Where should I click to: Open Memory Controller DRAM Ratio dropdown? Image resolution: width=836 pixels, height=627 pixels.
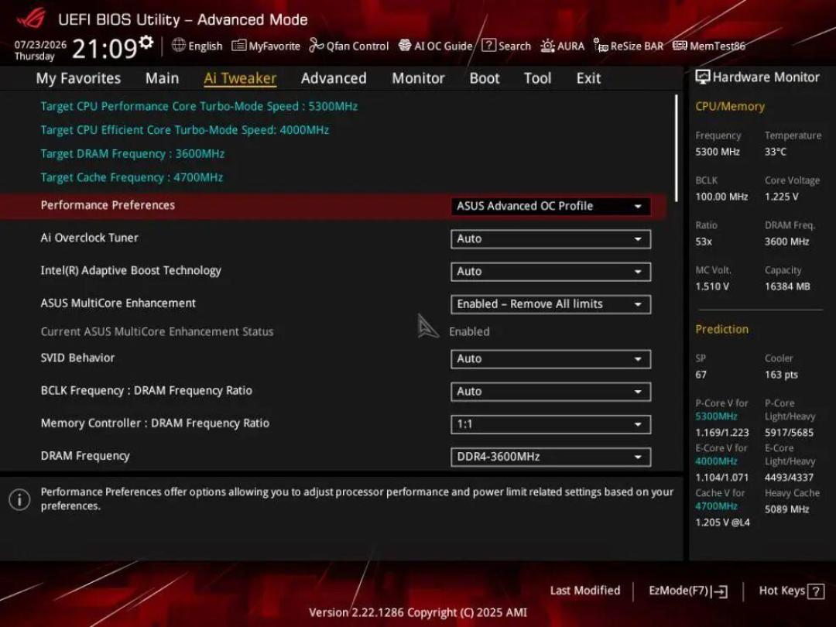550,424
